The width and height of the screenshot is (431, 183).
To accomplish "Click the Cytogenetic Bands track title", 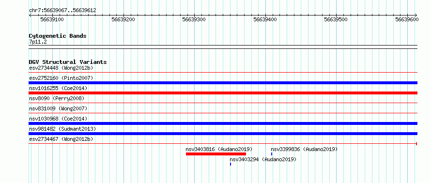I will [58, 36].
